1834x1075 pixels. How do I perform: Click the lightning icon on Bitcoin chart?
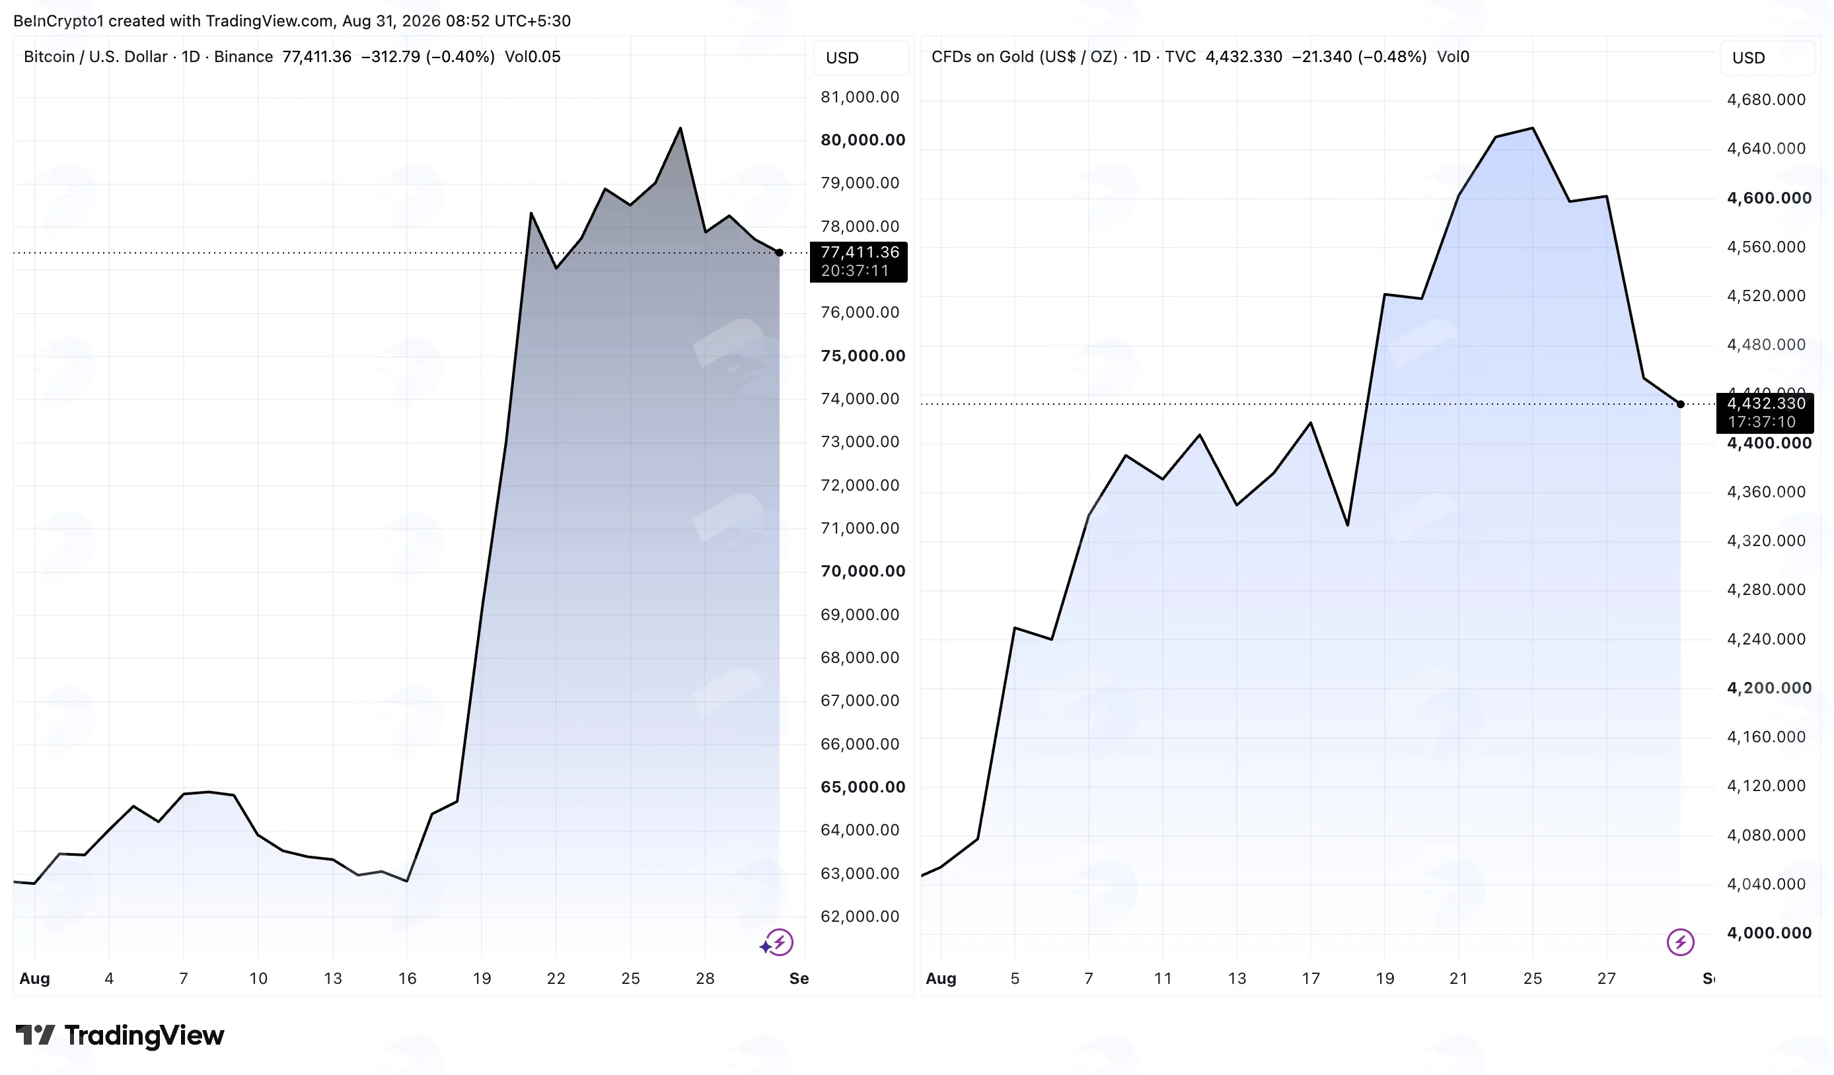click(780, 943)
